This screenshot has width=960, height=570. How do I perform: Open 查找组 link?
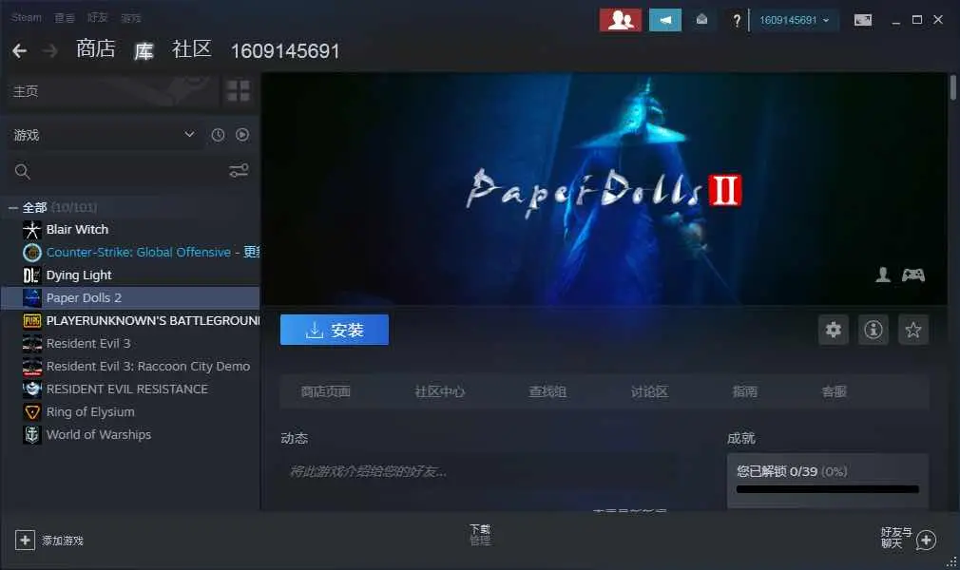[547, 391]
